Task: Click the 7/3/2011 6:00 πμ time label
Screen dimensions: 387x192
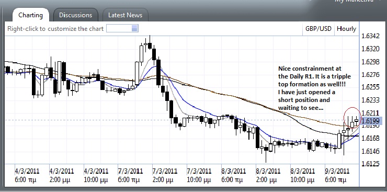Action: (x=130, y=175)
